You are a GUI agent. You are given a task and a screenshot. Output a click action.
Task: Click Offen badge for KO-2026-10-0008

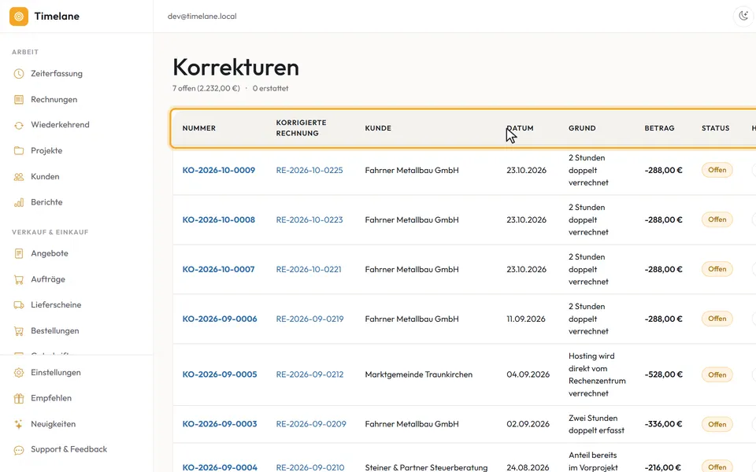(x=717, y=219)
